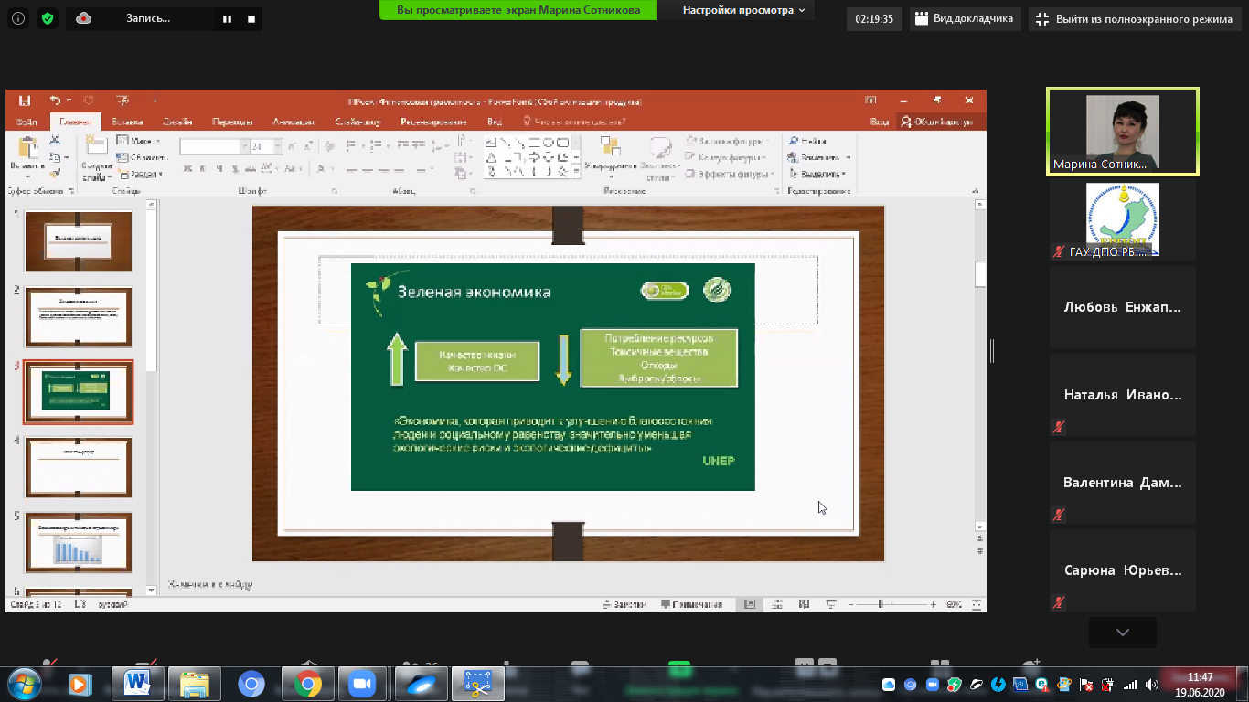Select slide 5 thumbnail with the bar chart
1249x702 pixels.
coord(79,543)
